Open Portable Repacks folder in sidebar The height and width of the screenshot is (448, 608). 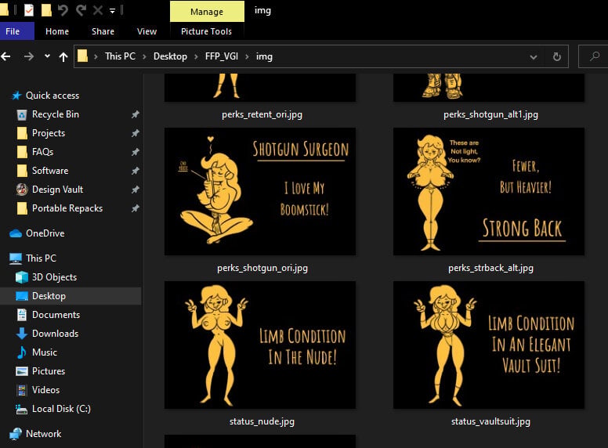[67, 208]
